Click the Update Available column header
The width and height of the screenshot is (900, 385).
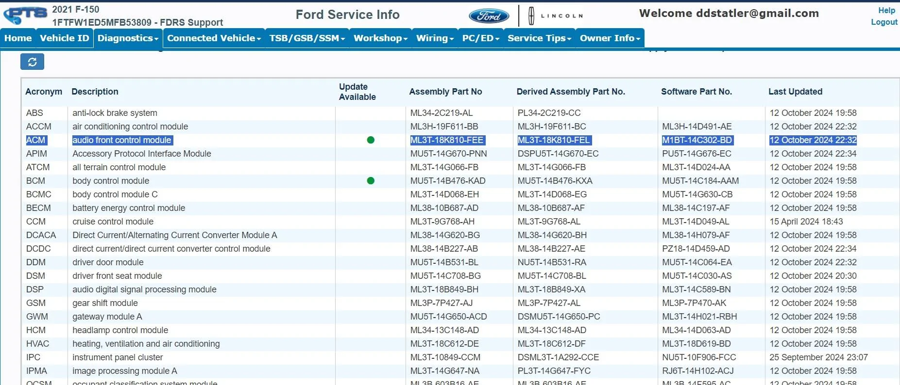pos(357,92)
